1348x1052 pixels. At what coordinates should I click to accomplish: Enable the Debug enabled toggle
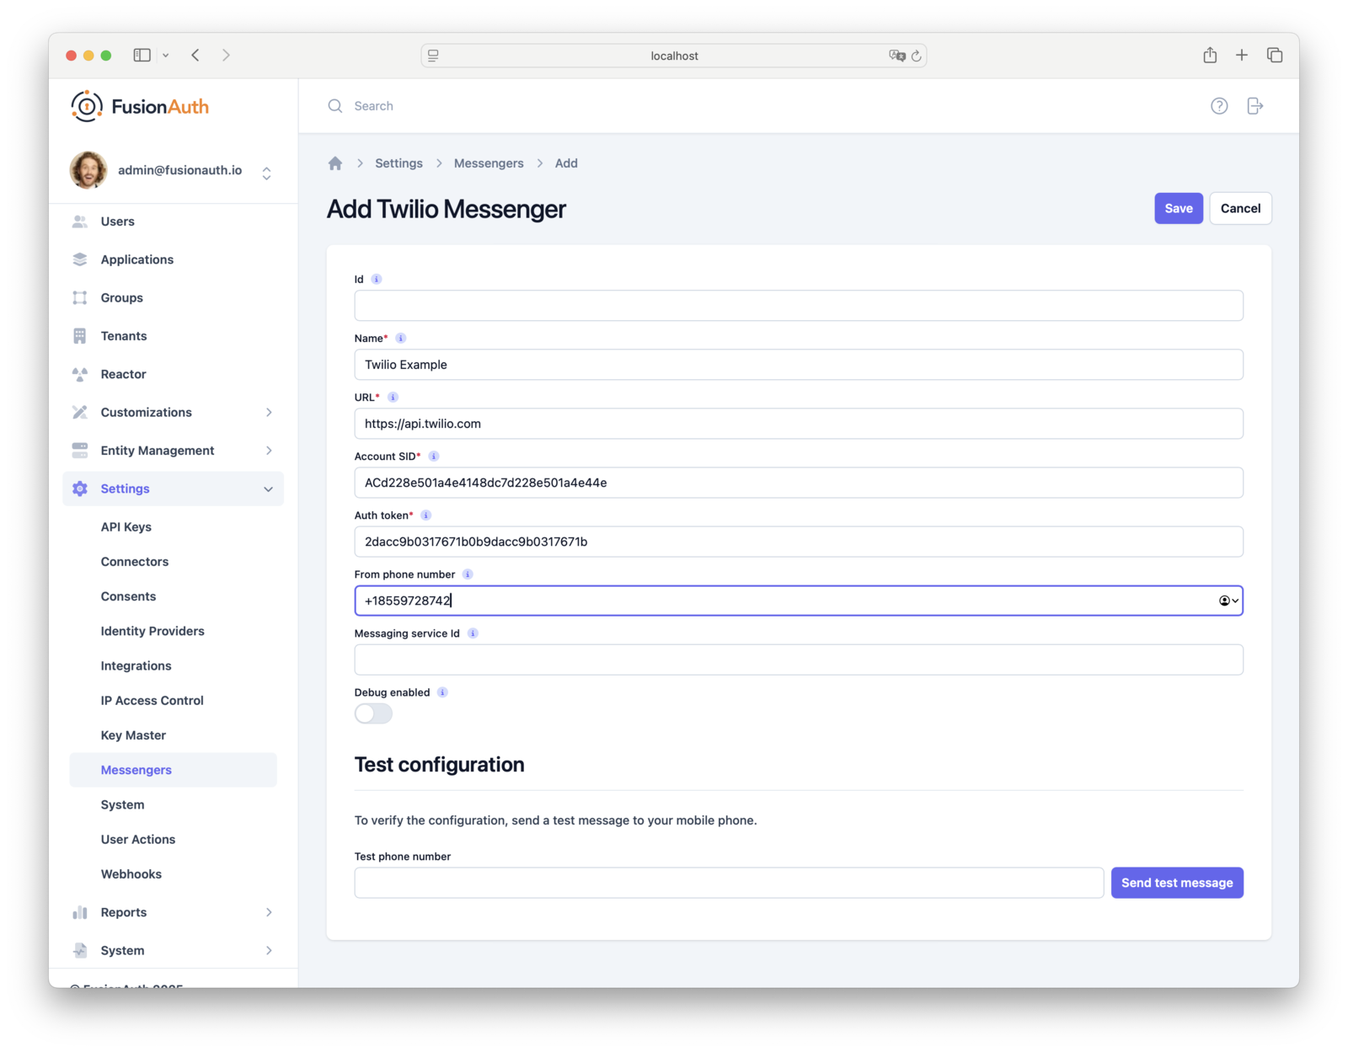click(372, 713)
